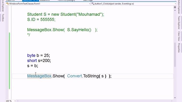Click '.Show(' in the active code line

[x=58, y=76]
